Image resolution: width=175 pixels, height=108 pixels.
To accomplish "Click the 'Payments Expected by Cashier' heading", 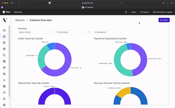I will (x=110, y=39).
